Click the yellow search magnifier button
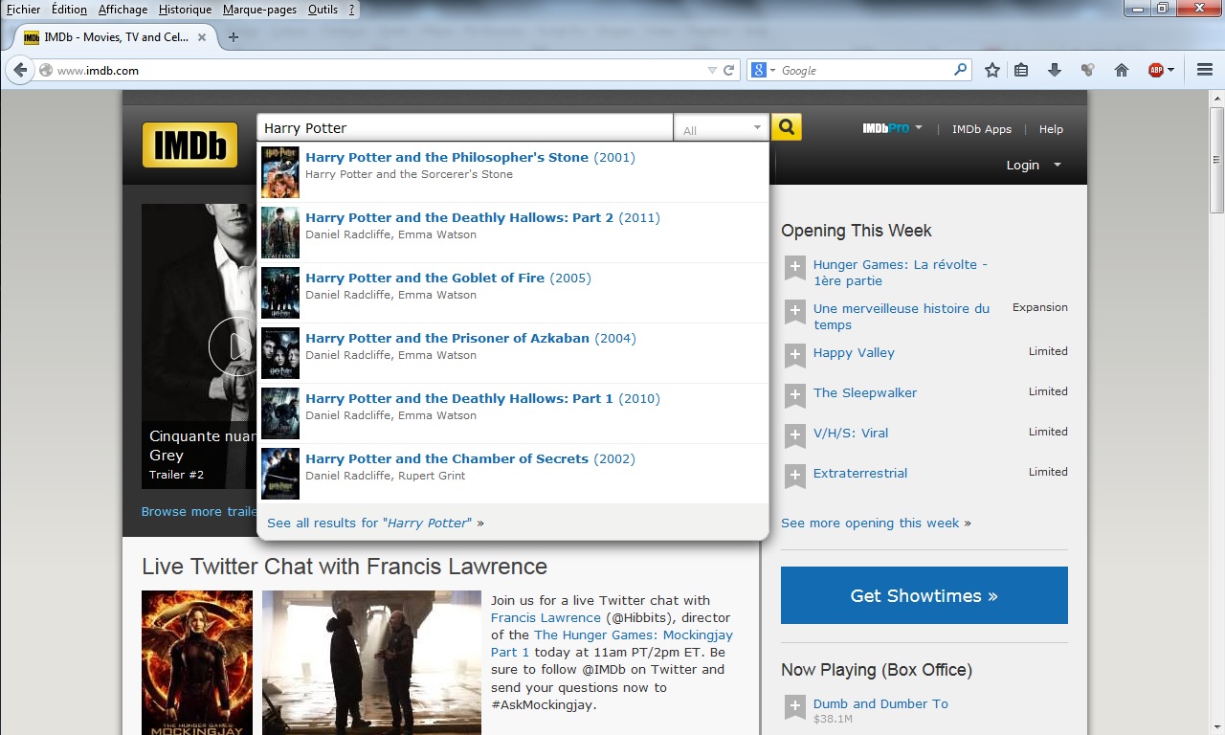 tap(787, 127)
